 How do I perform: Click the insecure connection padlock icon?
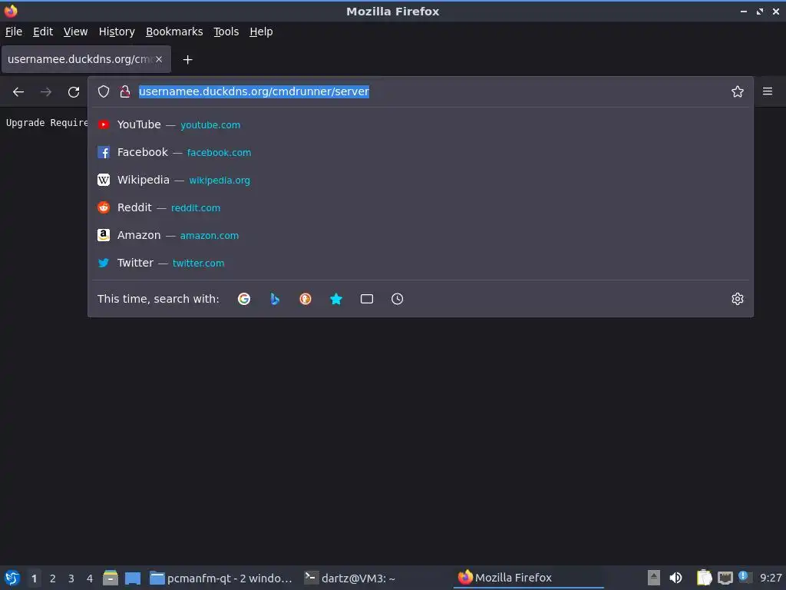pyautogui.click(x=125, y=91)
